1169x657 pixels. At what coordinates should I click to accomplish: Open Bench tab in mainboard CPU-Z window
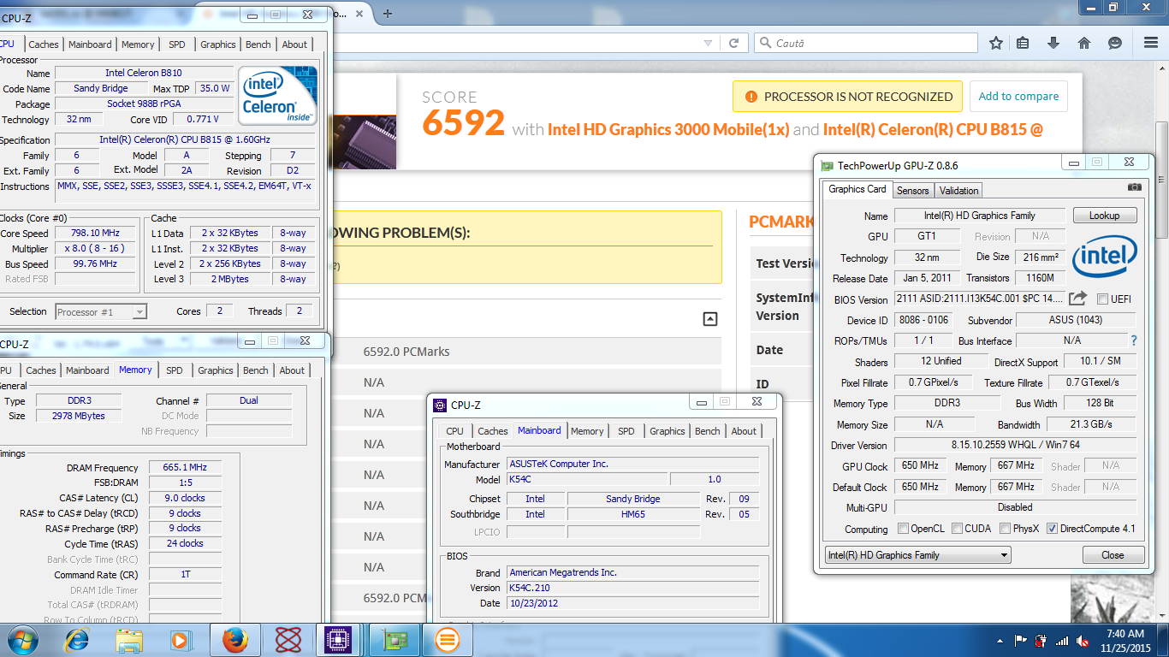[708, 431]
